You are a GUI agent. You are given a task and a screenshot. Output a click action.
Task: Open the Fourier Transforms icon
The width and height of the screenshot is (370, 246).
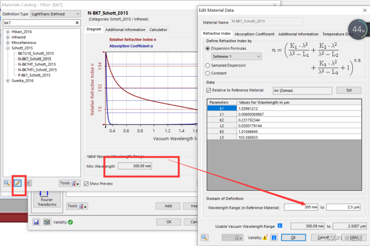pyautogui.click(x=47, y=199)
